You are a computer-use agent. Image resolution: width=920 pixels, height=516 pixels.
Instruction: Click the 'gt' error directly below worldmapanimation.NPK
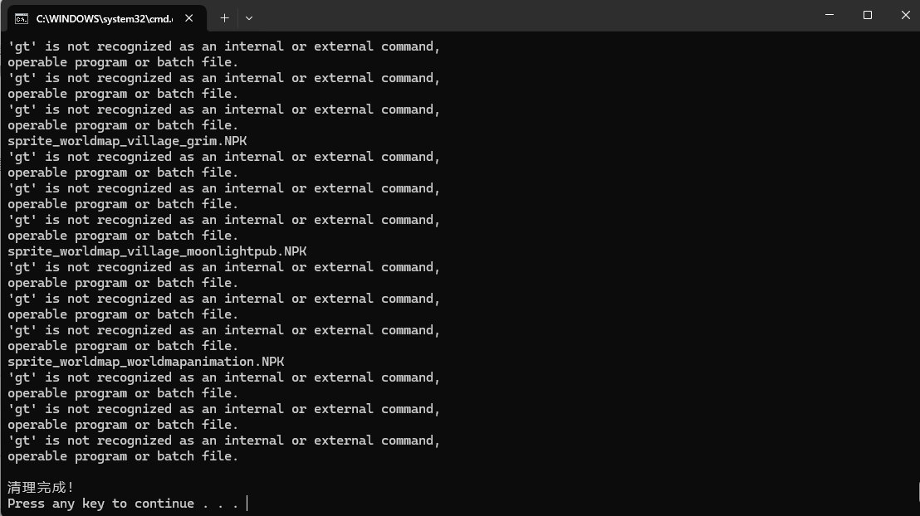(224, 377)
